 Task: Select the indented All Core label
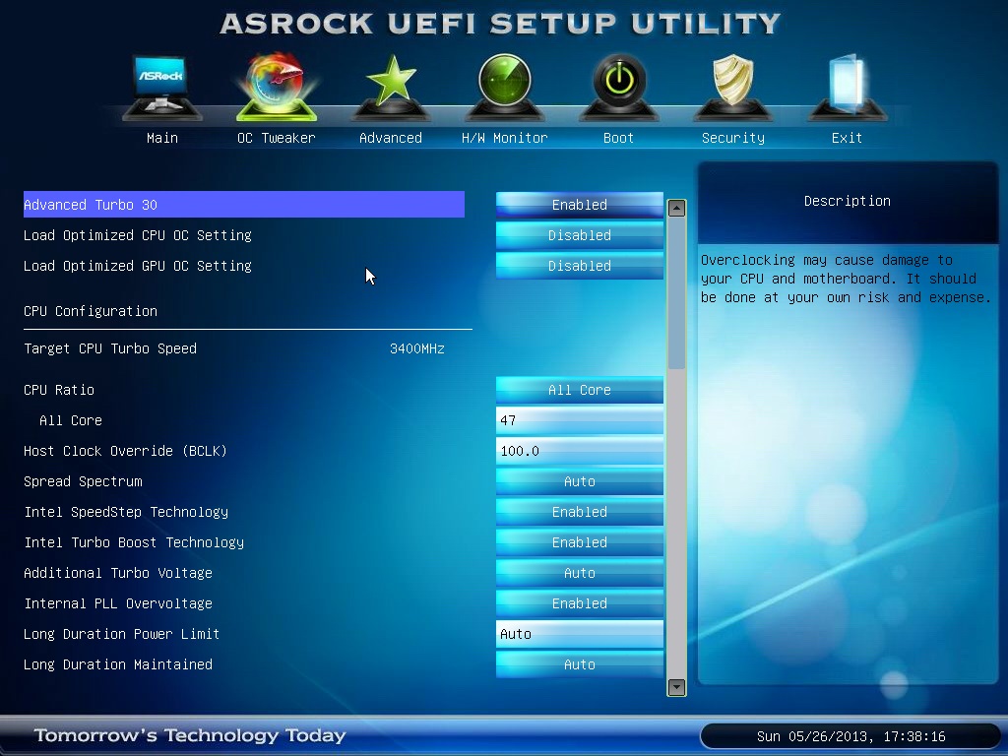pyautogui.click(x=71, y=420)
